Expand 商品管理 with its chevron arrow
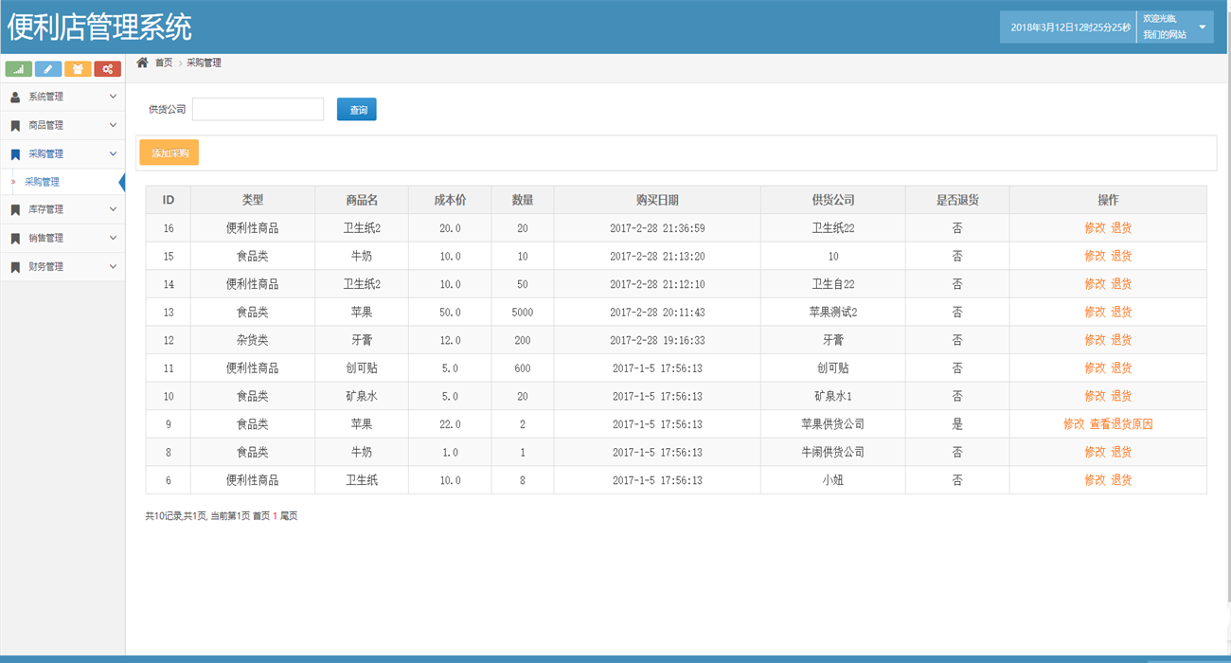This screenshot has width=1231, height=663. click(x=113, y=125)
